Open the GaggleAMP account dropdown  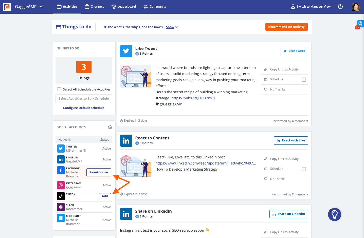(x=29, y=7)
